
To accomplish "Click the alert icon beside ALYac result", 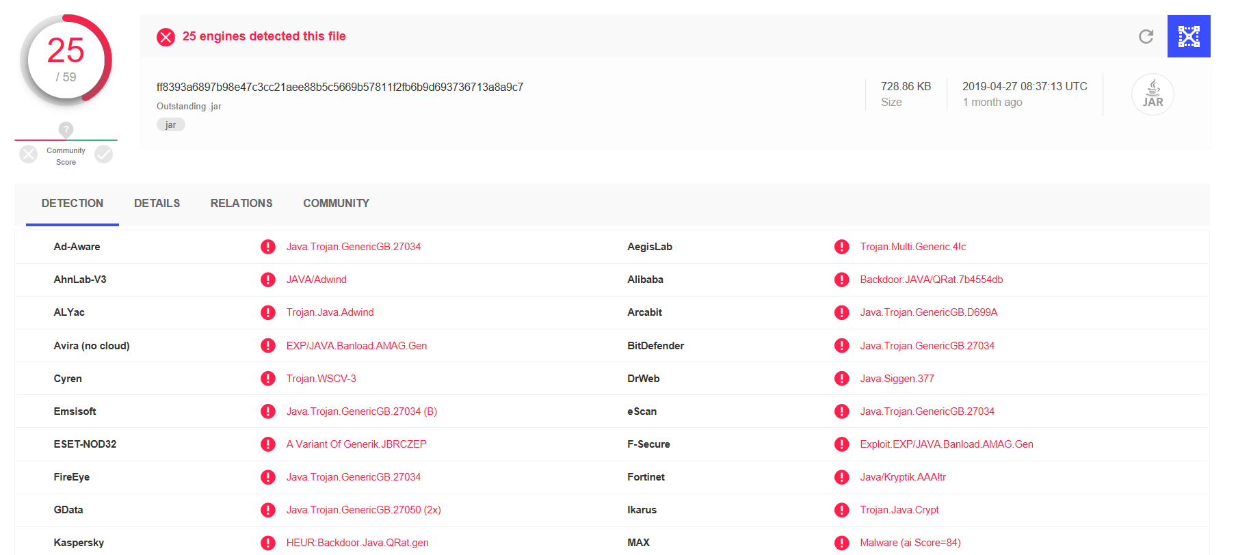I will pos(268,312).
